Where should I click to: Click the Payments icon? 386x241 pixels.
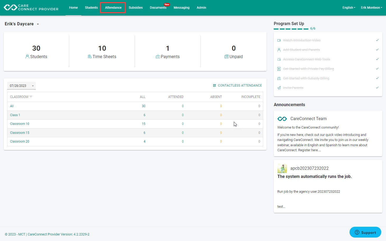coord(158,56)
